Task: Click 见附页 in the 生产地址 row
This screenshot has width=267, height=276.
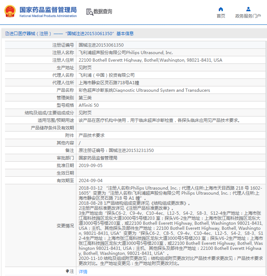Action: point(85,68)
